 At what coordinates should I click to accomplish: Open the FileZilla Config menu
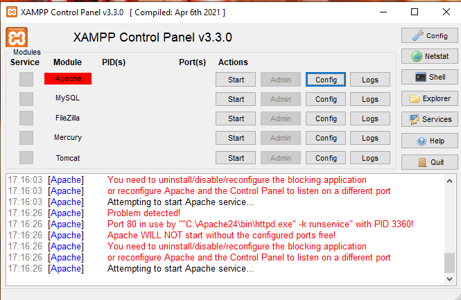tap(326, 118)
